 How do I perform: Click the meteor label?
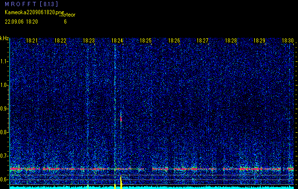coord(67,15)
